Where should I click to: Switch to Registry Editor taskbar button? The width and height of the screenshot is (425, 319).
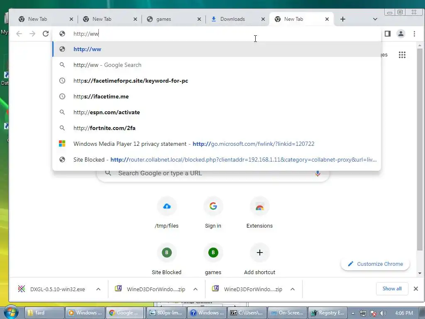(x=328, y=313)
